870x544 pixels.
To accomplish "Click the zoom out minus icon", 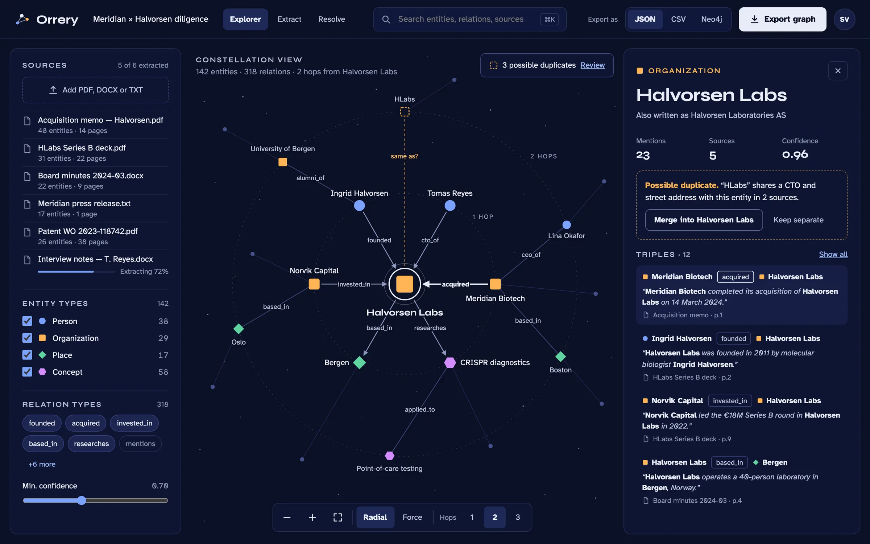I will click(287, 517).
